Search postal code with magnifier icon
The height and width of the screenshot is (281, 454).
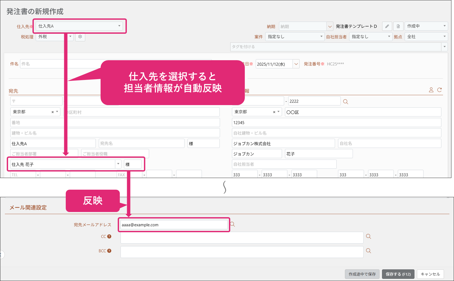tap(345, 102)
